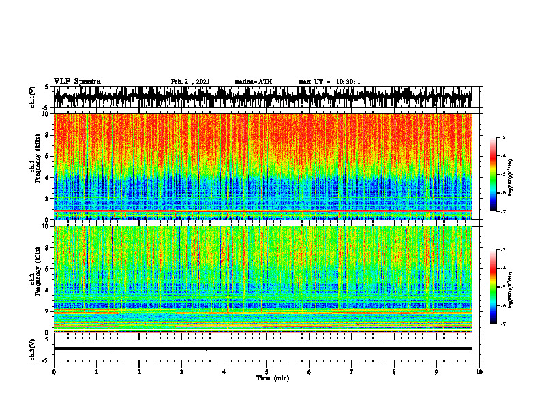Click the "station= ATH" header text
The image size is (540, 417).
[x=253, y=82]
